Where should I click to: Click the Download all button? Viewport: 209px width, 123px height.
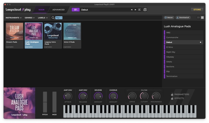pyautogui.click(x=183, y=18)
